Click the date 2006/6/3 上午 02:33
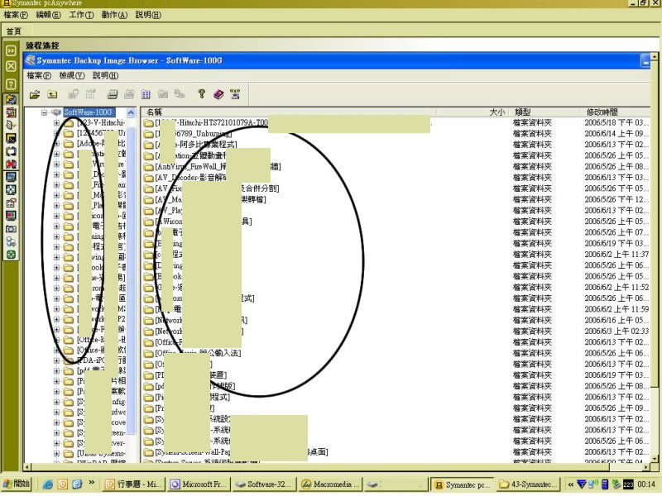Screen dimensions: 662x496 616,331
